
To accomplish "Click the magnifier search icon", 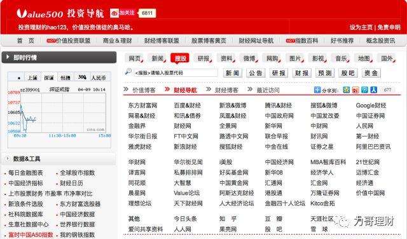I will (128, 71).
